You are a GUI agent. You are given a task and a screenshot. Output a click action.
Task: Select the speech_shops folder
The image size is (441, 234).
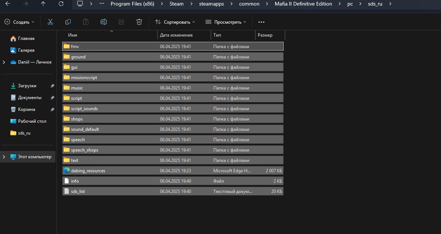pos(173,150)
